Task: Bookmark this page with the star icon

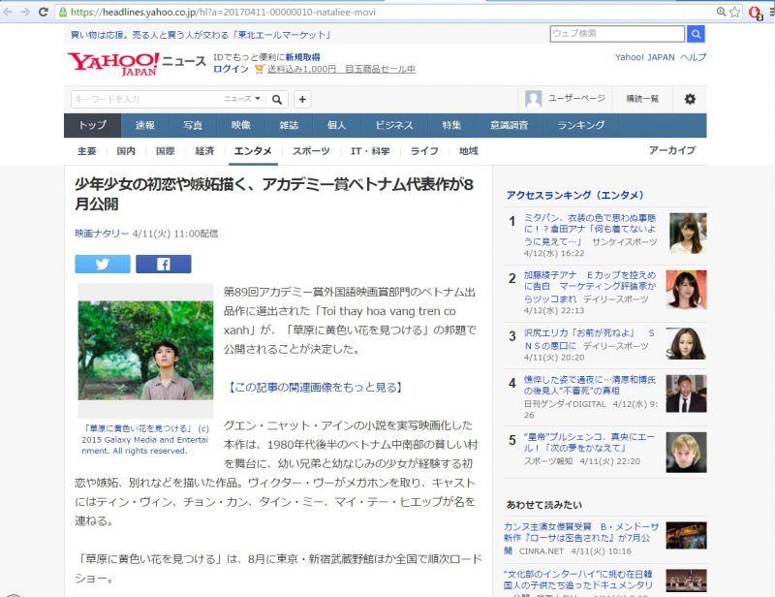Action: (735, 13)
